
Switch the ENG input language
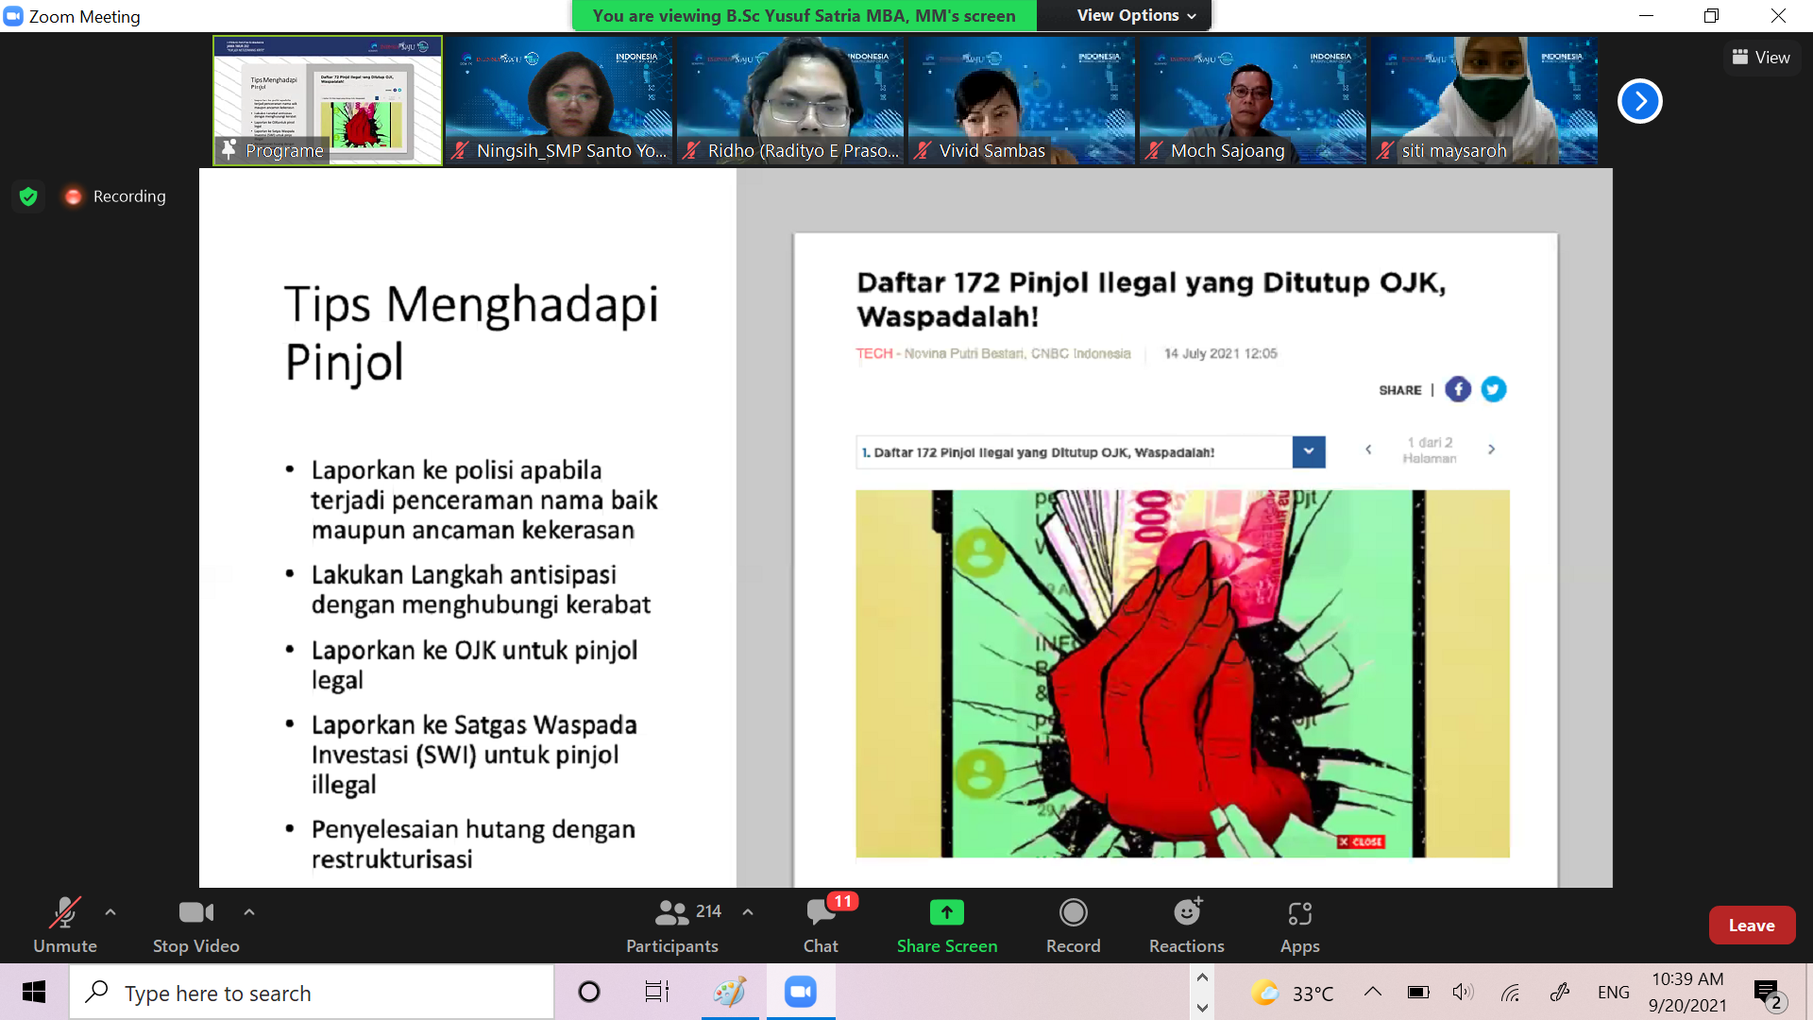[1614, 992]
